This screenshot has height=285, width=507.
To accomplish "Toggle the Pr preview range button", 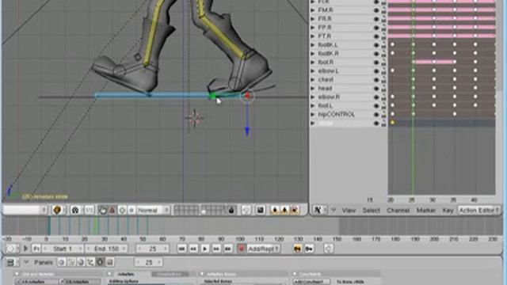I will [x=36, y=249].
